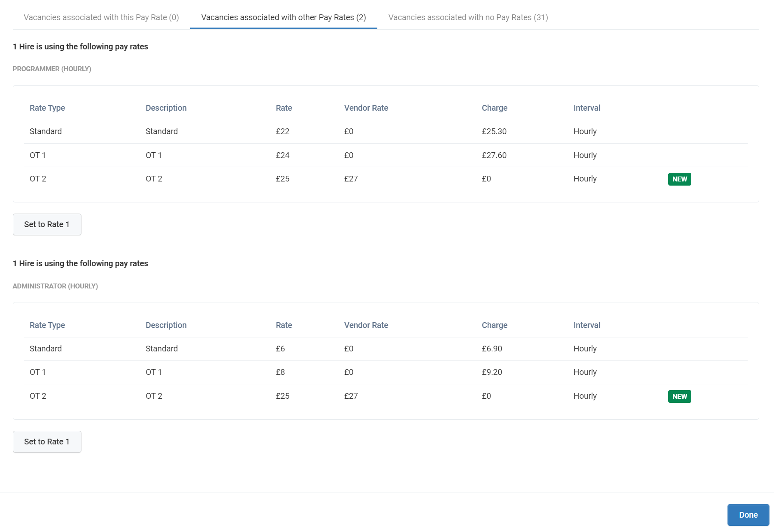Click ADMINISTRATOR (HOURLY) heading
This screenshot has height=530, width=774.
click(x=55, y=286)
